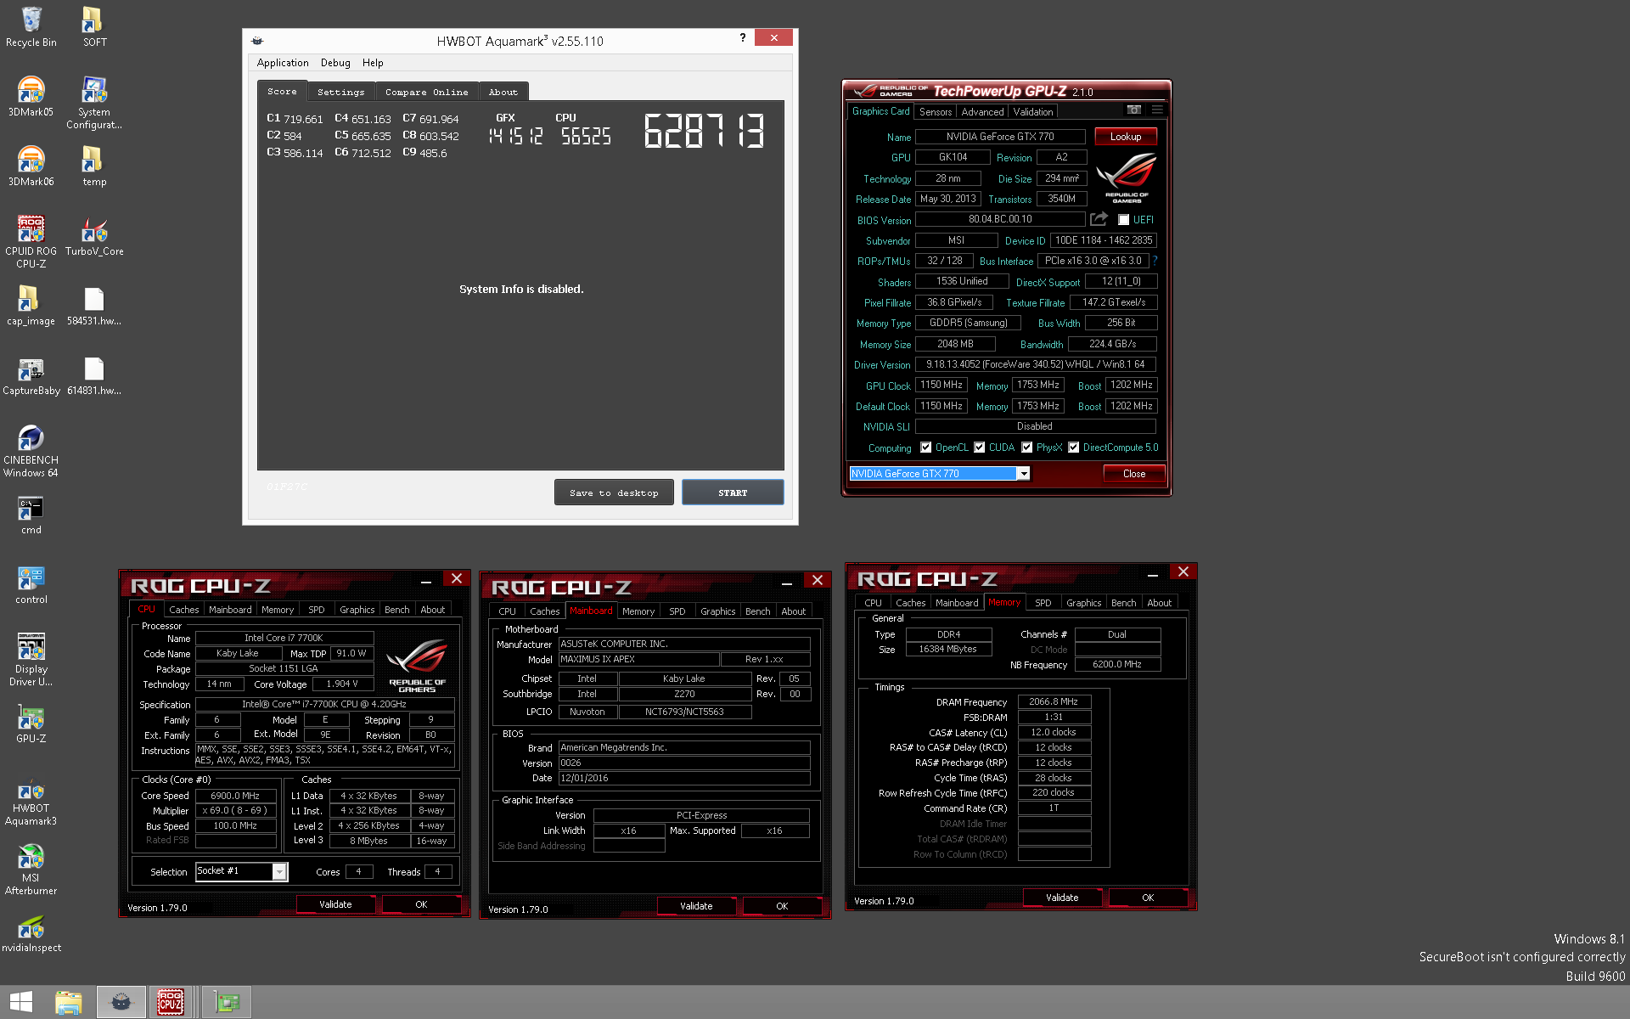This screenshot has width=1630, height=1019.
Task: Open cap_image folder icon
Action: 31,306
